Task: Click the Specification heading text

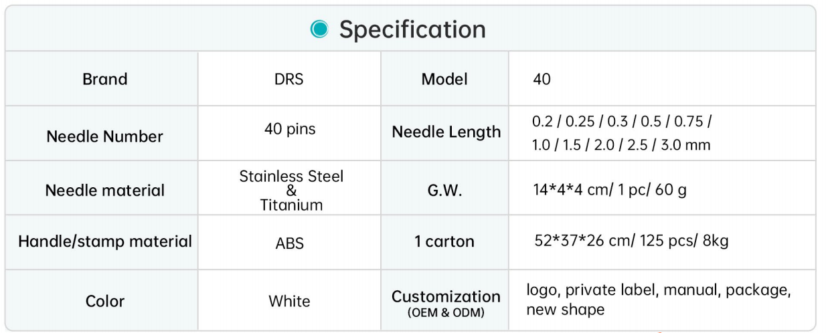Action: coord(412,29)
